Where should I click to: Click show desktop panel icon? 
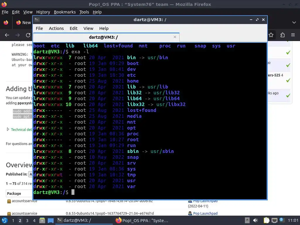(x=50, y=220)
